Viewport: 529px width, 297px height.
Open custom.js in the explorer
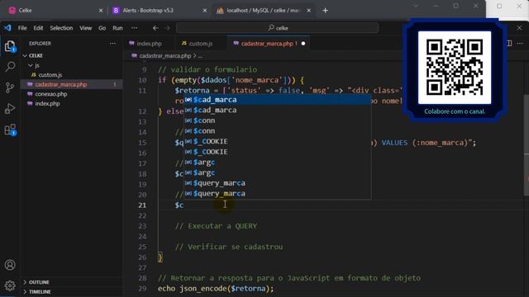point(71,75)
